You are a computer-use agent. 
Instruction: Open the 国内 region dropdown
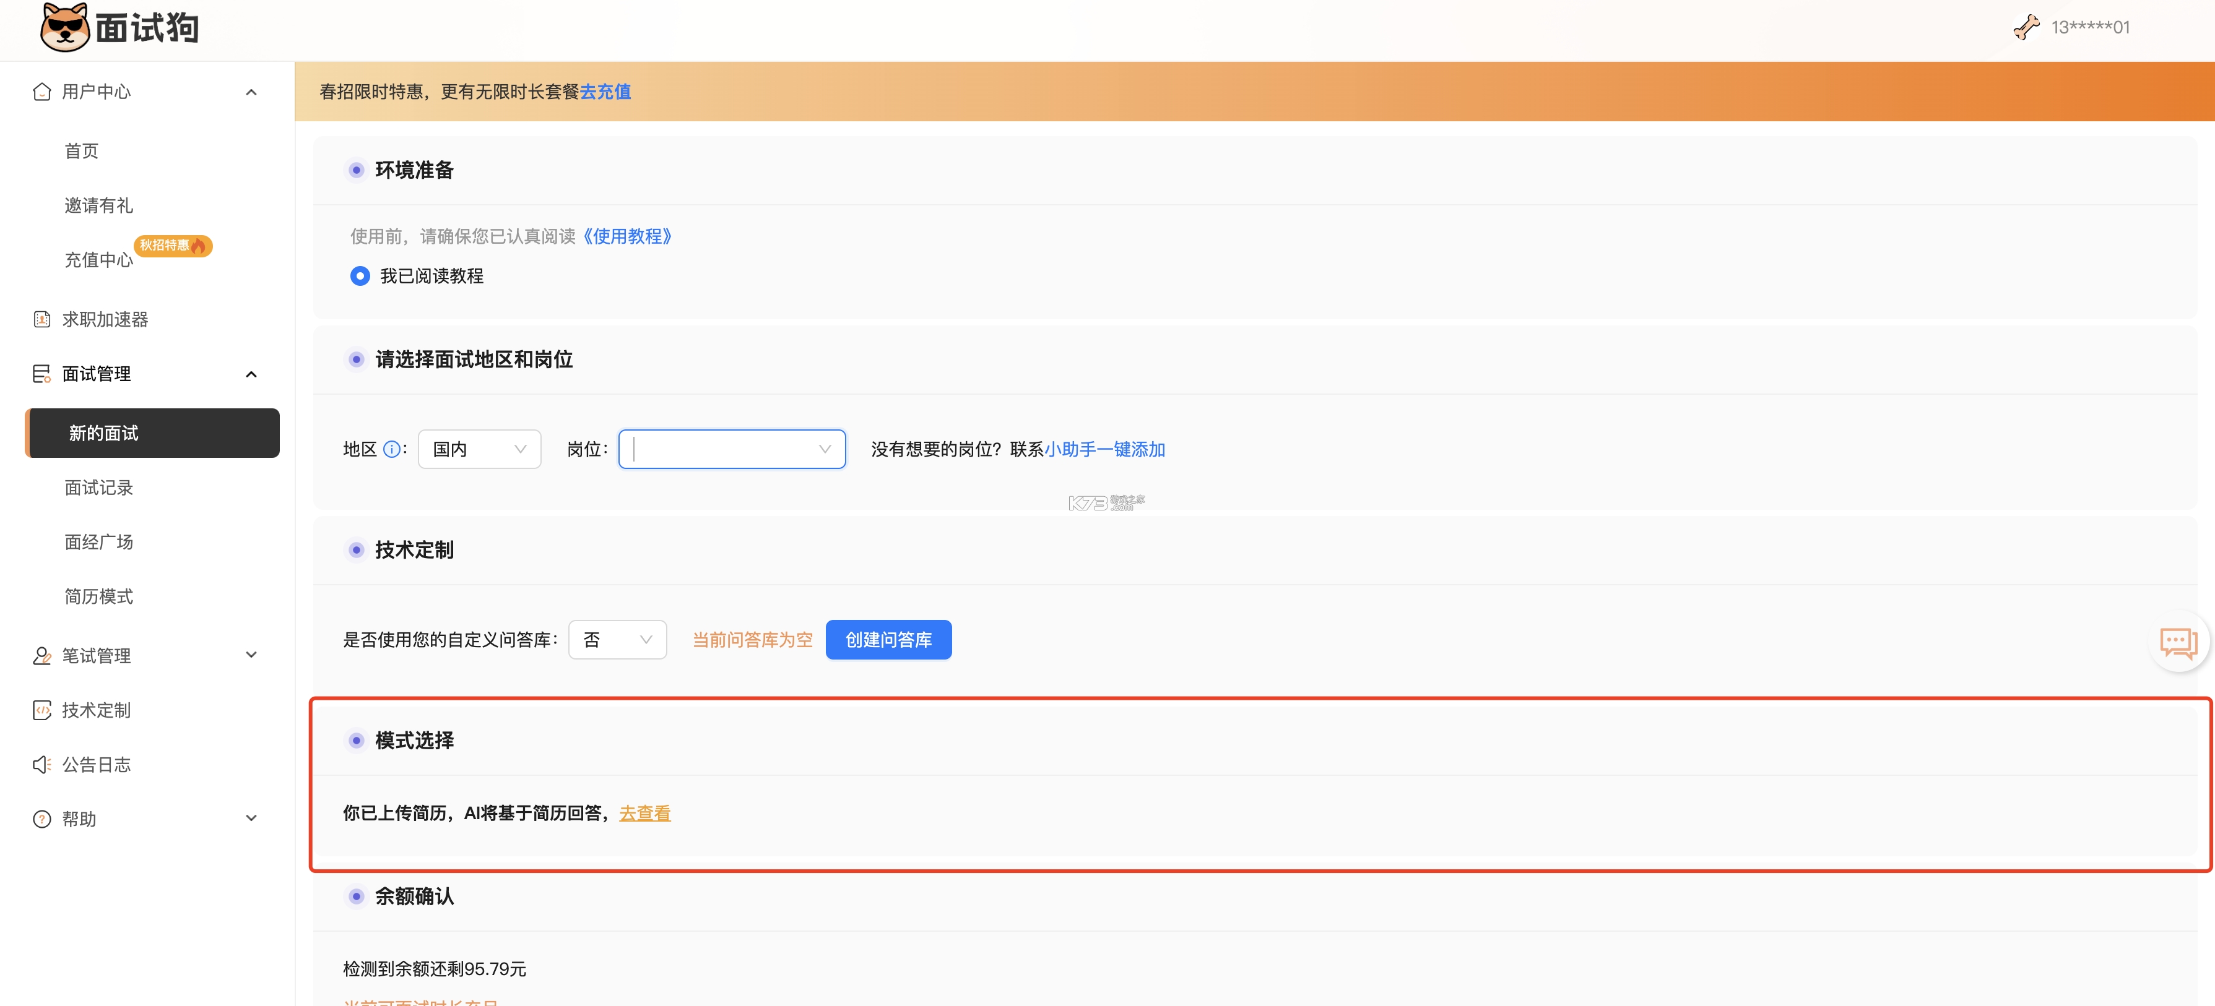point(478,449)
